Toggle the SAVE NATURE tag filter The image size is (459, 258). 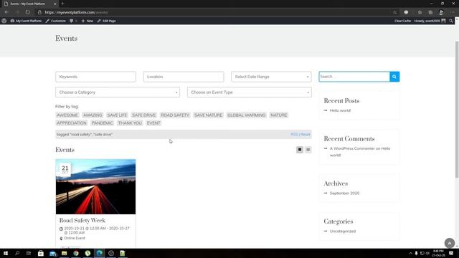(x=208, y=115)
